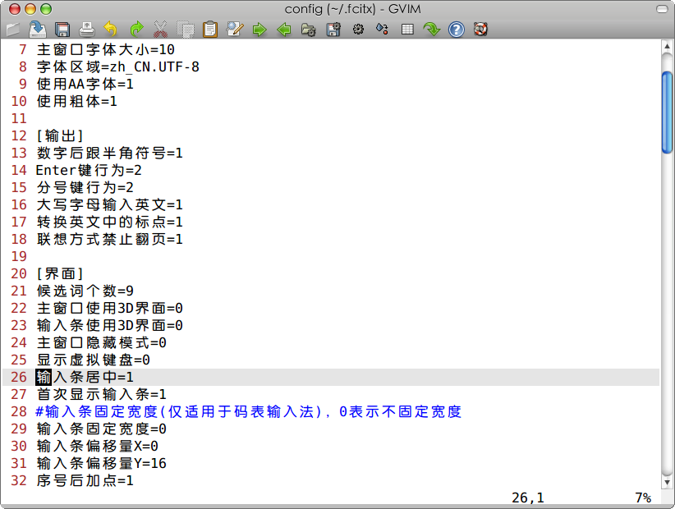Click line 22 '主窗口使用3D界面=0'
The height and width of the screenshot is (509, 675).
click(109, 308)
